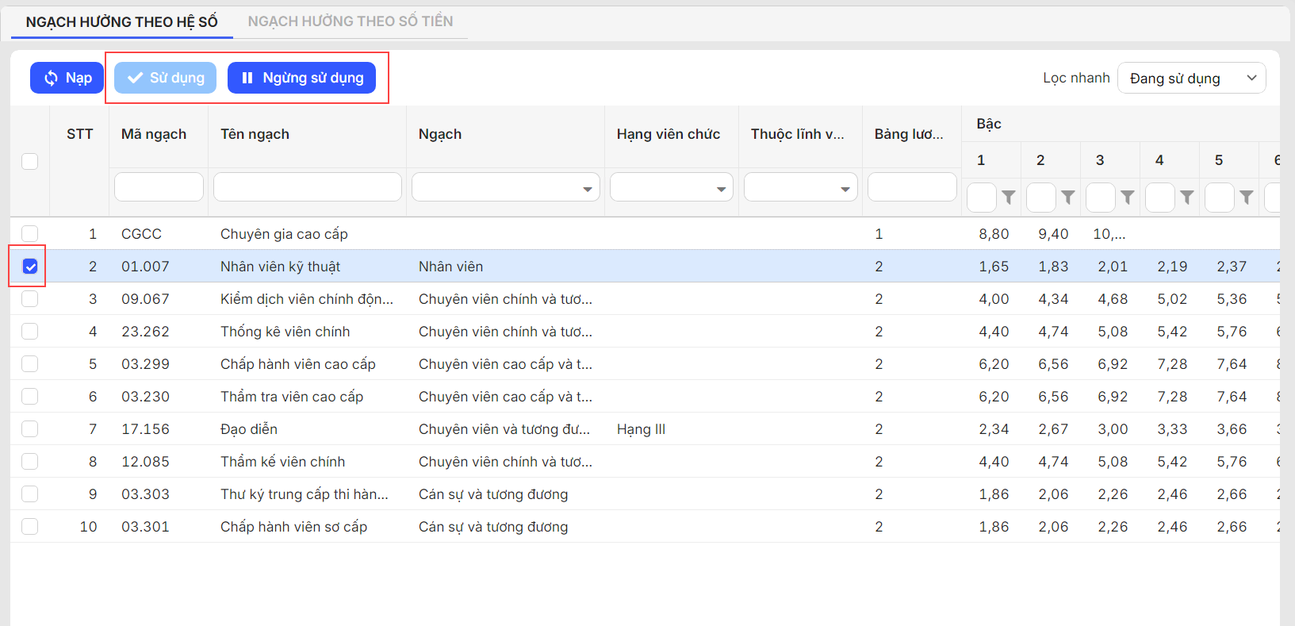Click the filter funnel icon for Bậc 2

[1067, 198]
